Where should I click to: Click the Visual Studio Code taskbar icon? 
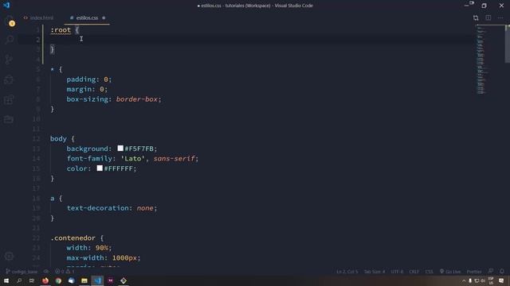coord(97,280)
